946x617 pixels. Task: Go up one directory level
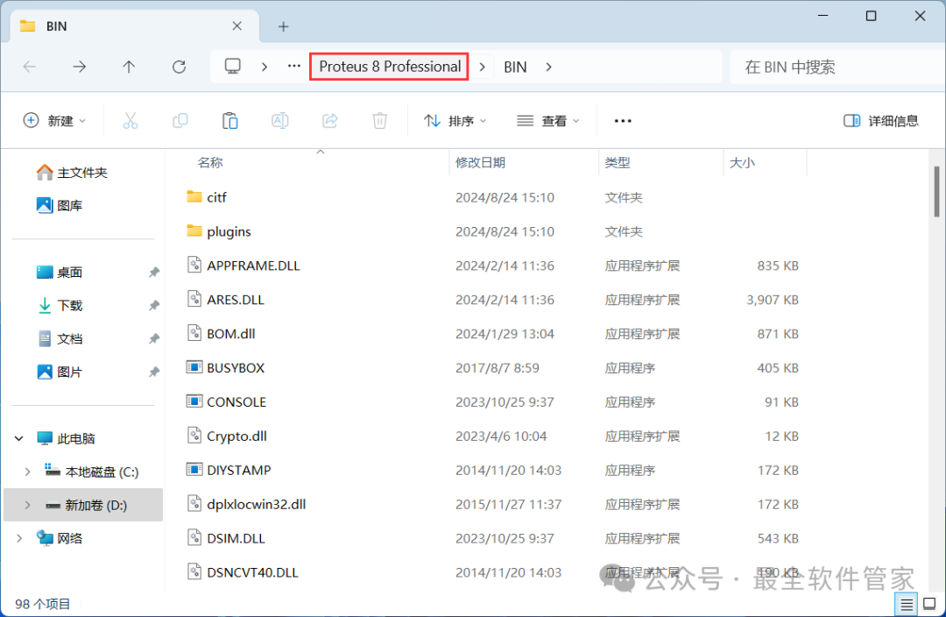pyautogui.click(x=129, y=67)
